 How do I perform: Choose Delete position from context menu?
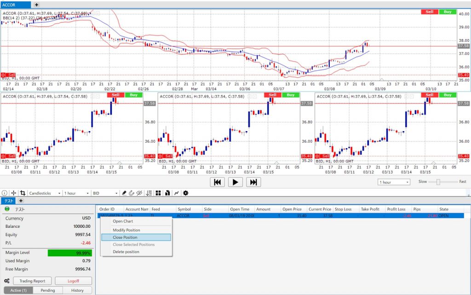pyautogui.click(x=136, y=252)
